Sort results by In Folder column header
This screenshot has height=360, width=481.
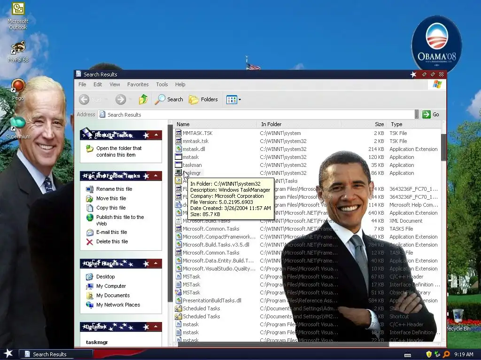[299, 124]
